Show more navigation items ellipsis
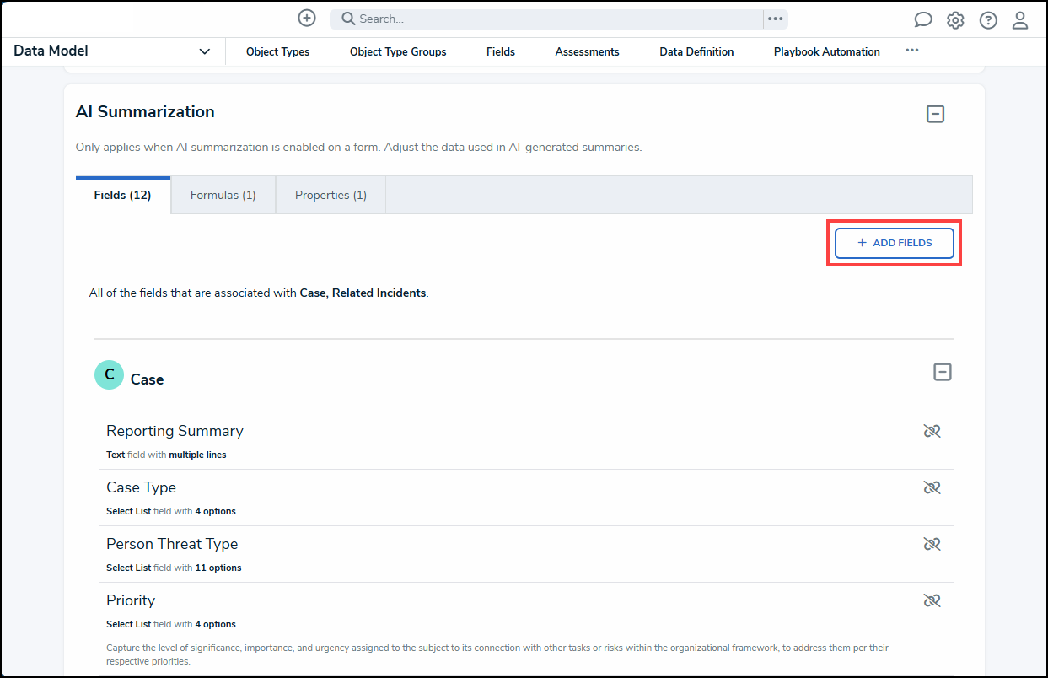 coord(912,51)
